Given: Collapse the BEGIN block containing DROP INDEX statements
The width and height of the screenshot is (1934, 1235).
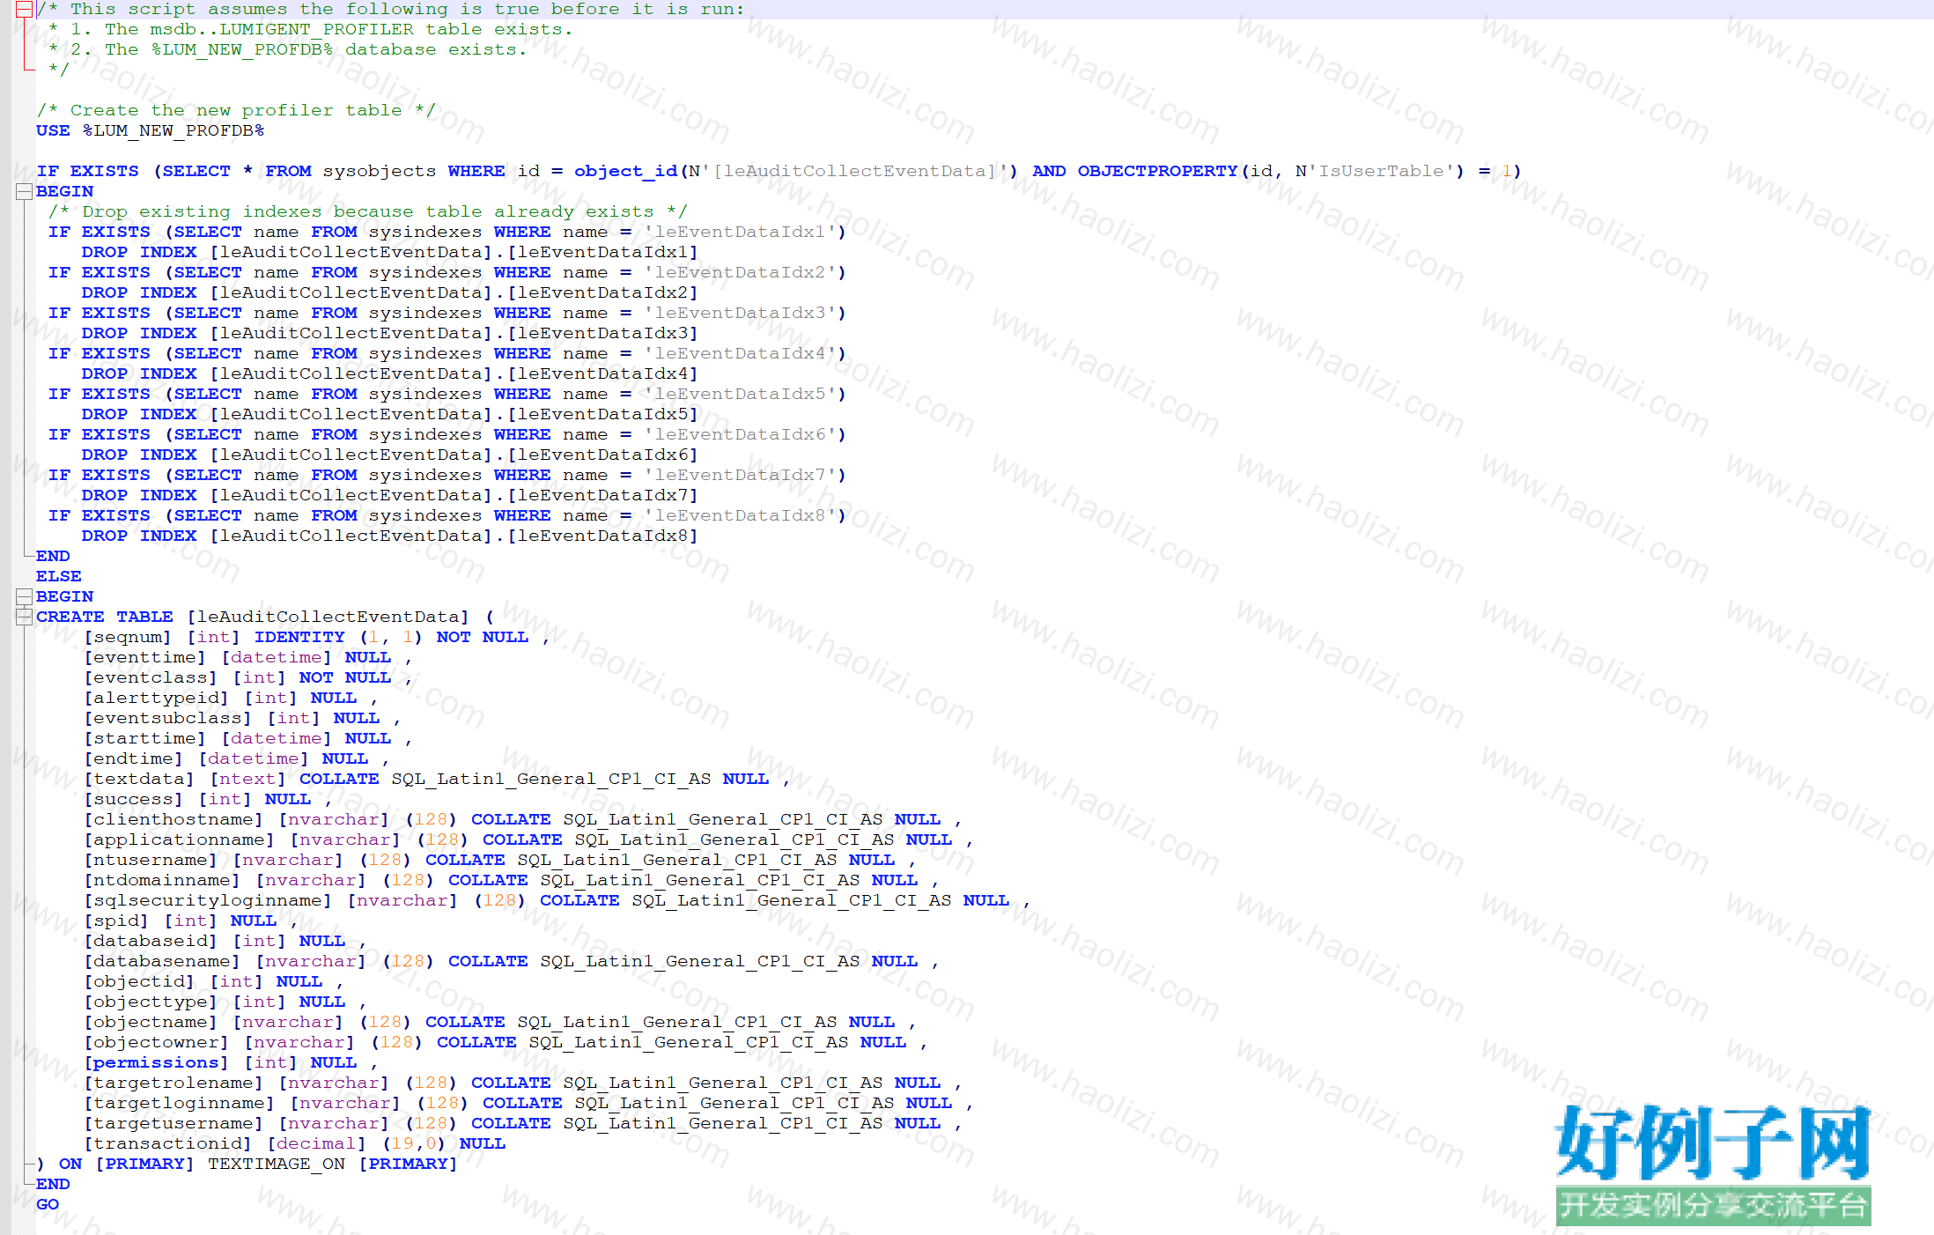Looking at the screenshot, I should point(24,191).
